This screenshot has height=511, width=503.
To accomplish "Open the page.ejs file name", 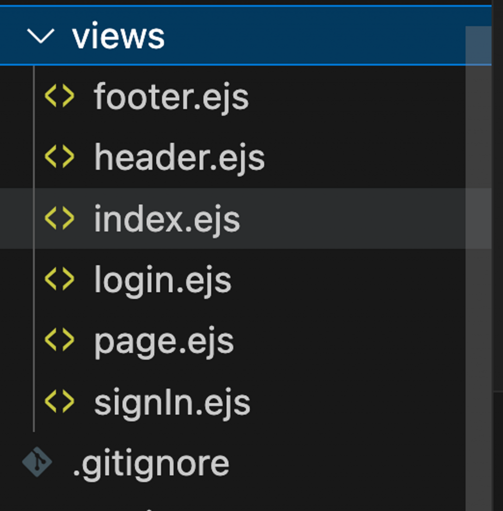I will [164, 342].
